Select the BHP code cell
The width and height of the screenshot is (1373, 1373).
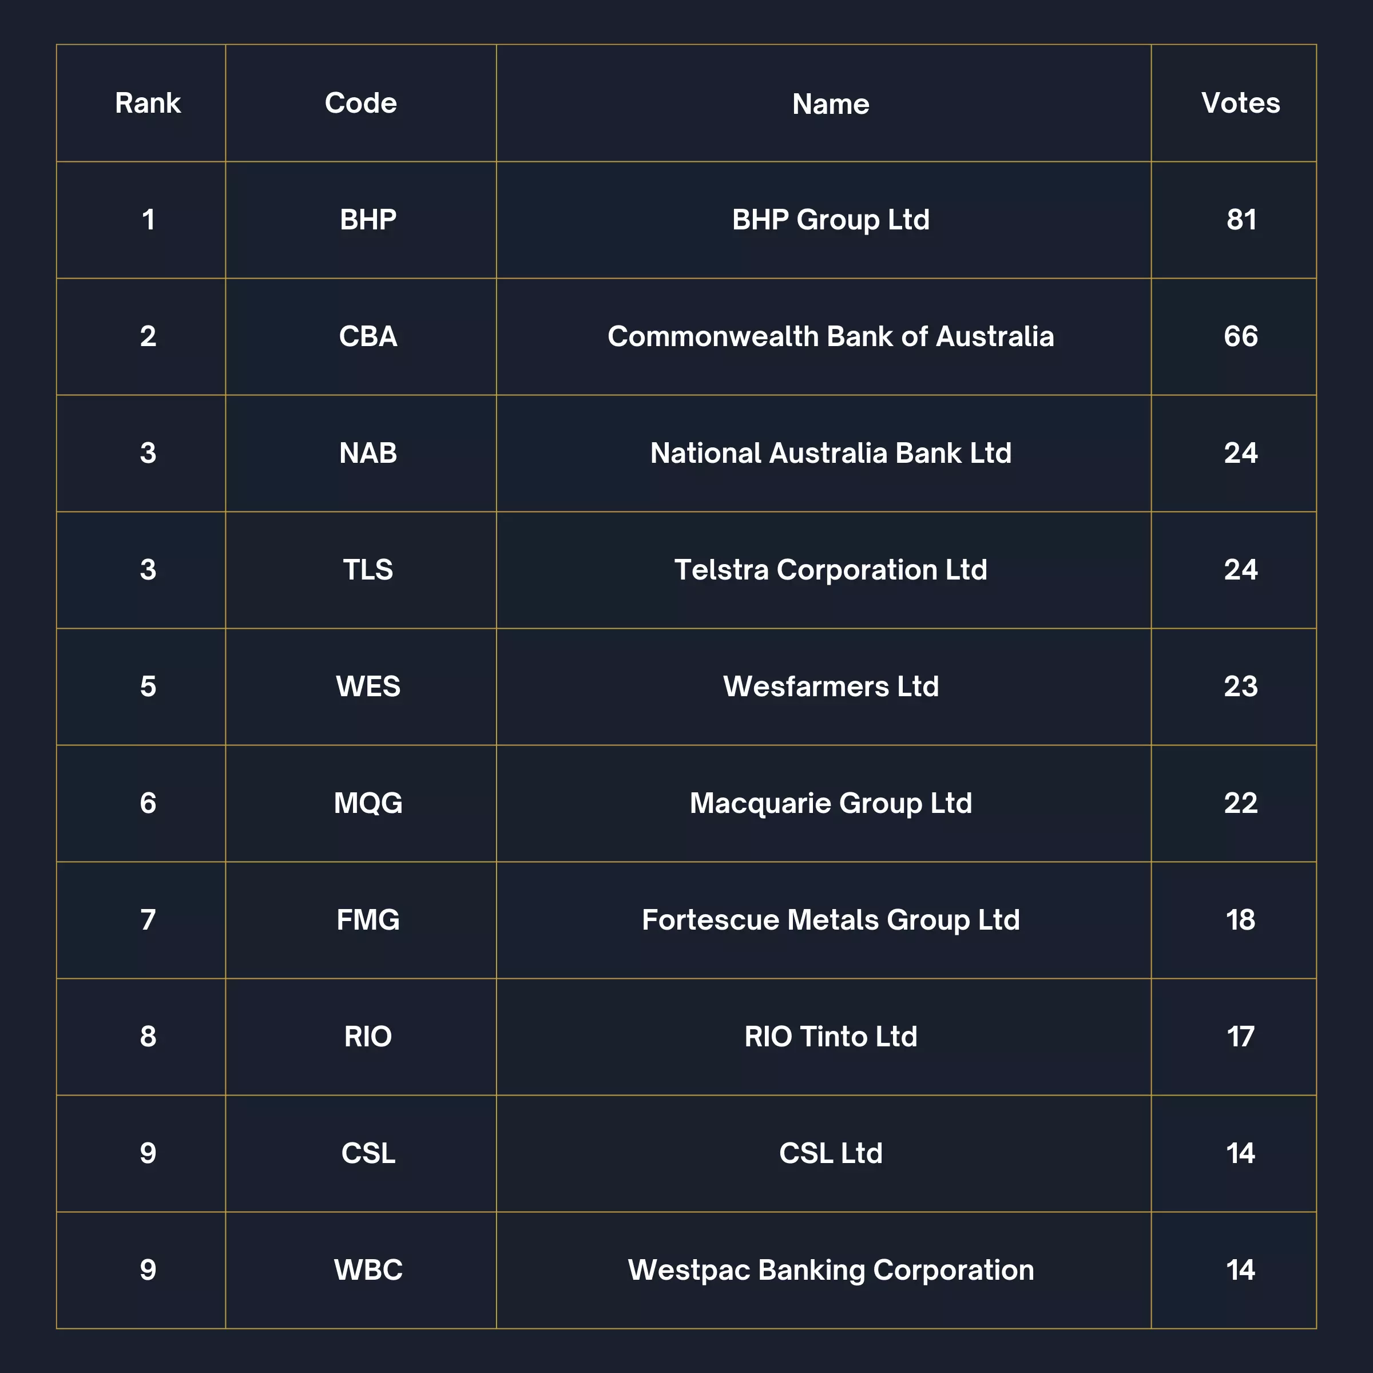367,220
